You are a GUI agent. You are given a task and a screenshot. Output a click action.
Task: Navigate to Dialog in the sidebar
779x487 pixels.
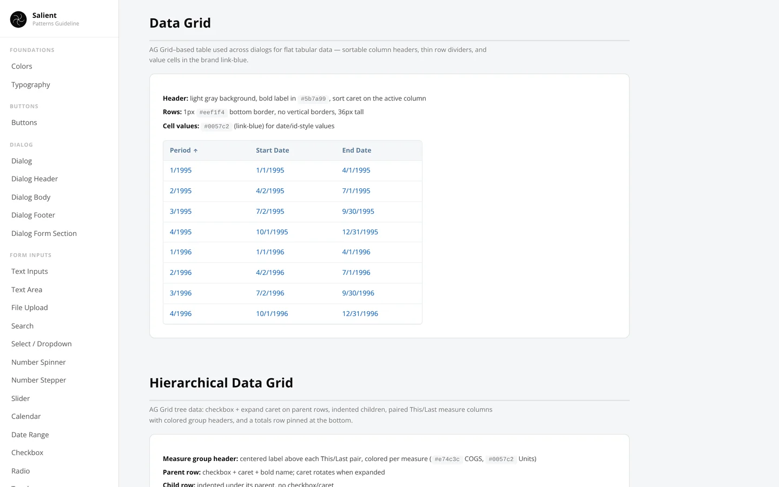22,161
